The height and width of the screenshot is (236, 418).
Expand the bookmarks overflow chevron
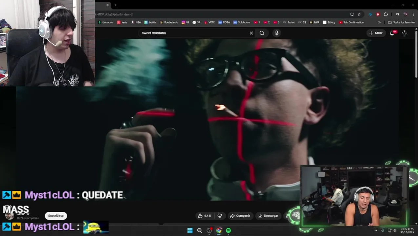click(x=379, y=22)
